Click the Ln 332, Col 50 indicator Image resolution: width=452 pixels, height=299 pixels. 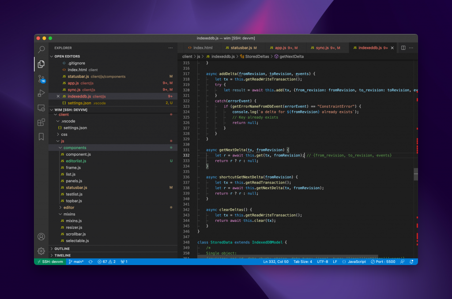[275, 262]
